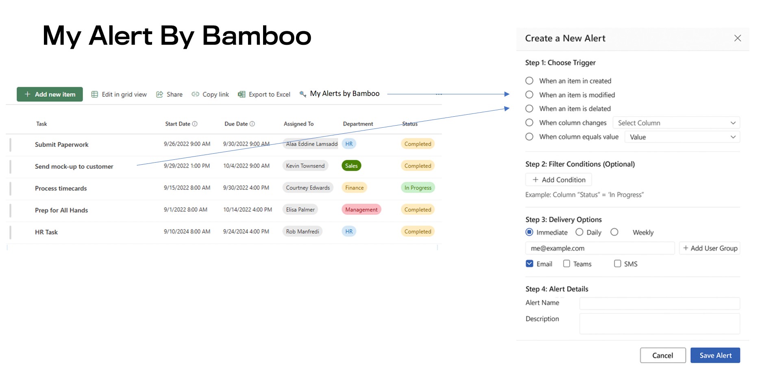Click Share in the toolbar
Image resolution: width=777 pixels, height=392 pixels.
point(170,94)
